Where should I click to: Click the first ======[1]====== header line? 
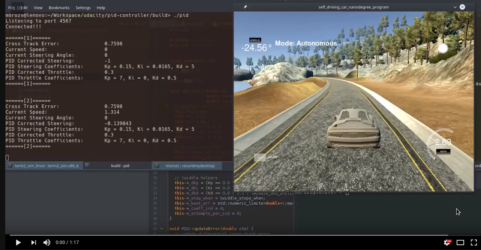28,38
